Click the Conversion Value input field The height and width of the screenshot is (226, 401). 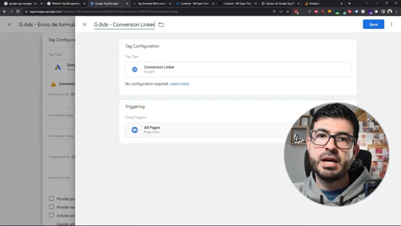point(61,144)
